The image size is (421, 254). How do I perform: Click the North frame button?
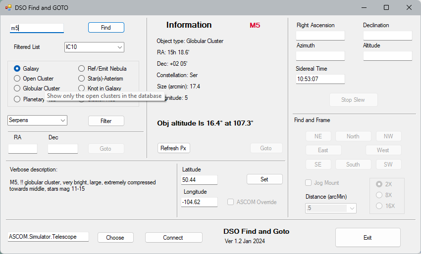[x=353, y=136]
